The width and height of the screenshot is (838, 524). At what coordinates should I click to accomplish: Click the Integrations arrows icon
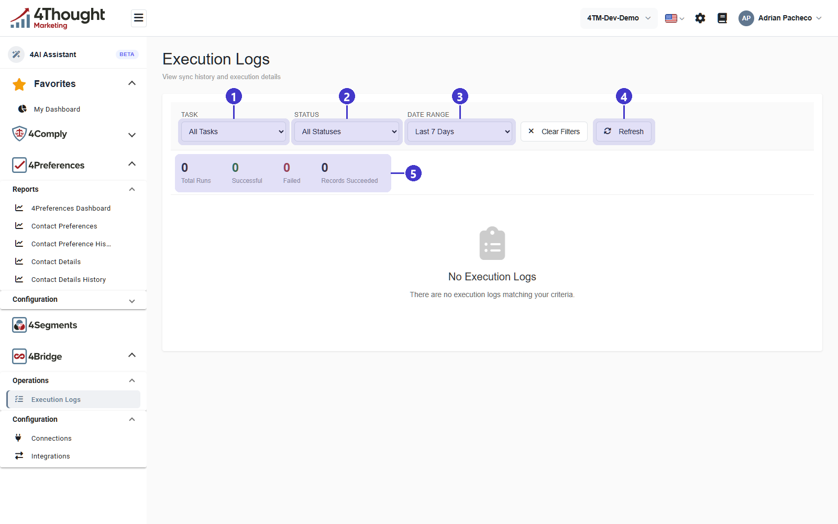[x=19, y=456]
